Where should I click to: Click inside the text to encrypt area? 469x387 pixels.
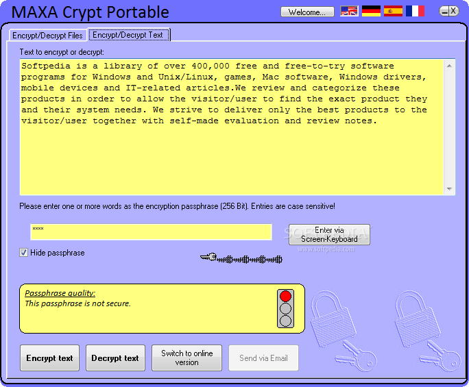[x=232, y=127]
